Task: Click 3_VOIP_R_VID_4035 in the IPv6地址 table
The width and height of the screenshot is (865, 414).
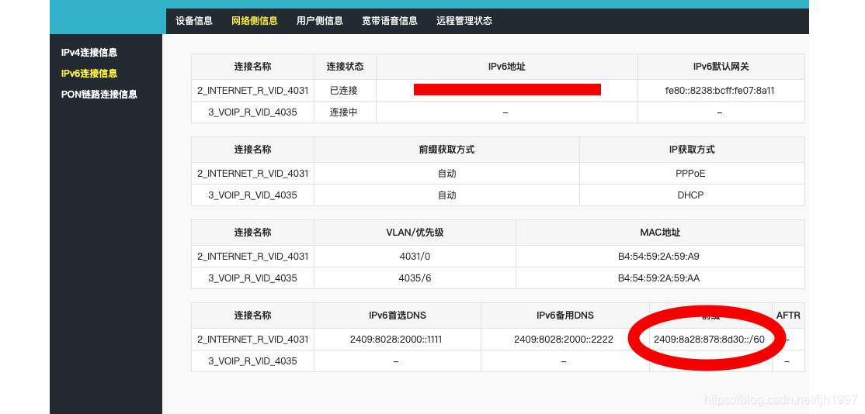Action: [252, 112]
